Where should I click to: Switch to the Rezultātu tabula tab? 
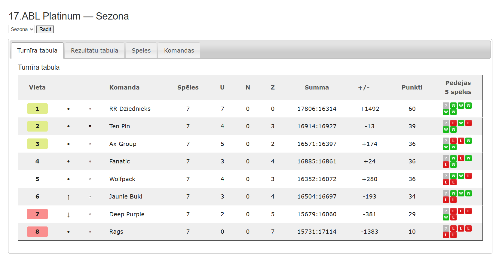coord(94,50)
